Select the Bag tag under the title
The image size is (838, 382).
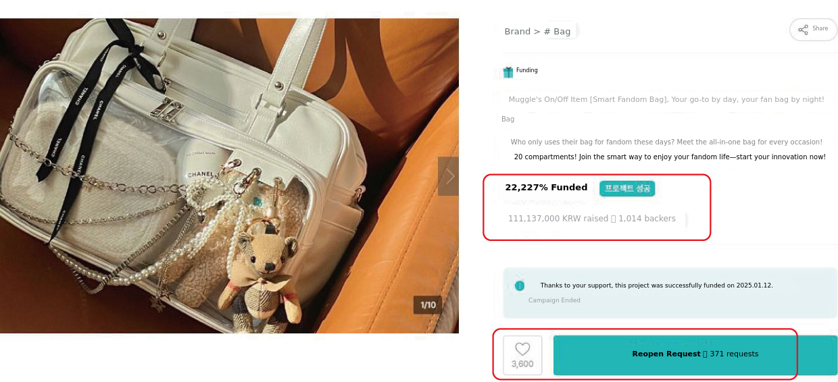(508, 119)
